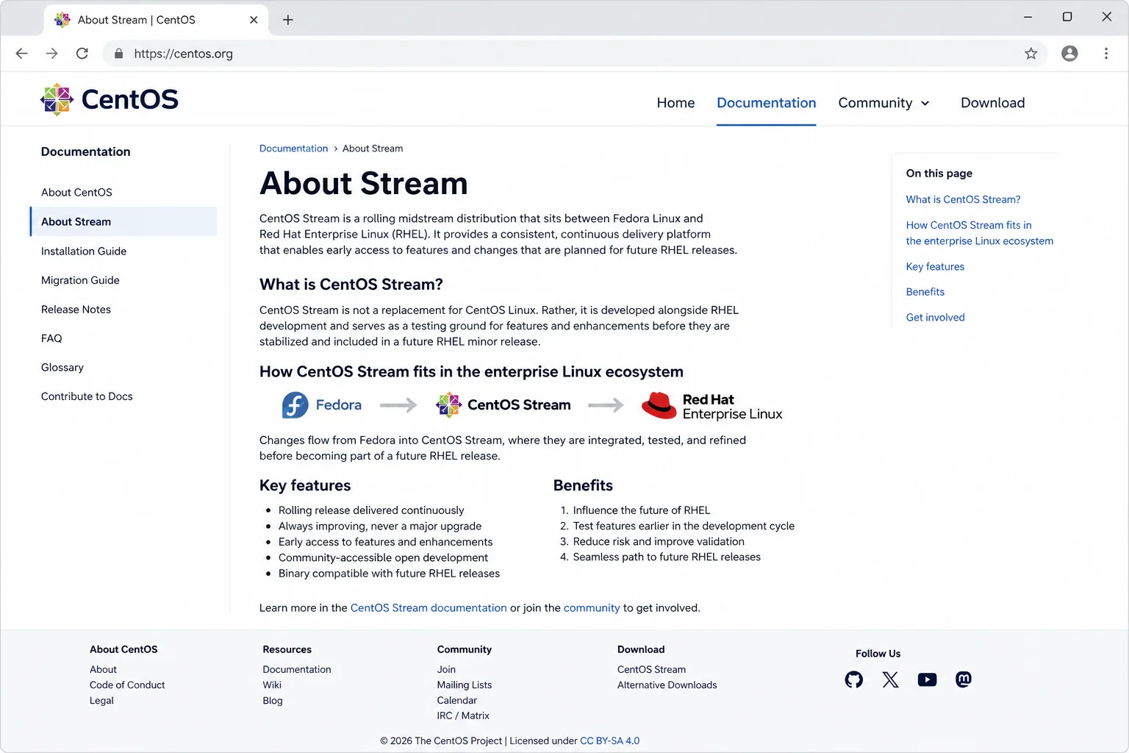Open the CC BY-SA 4.0 license link

coord(609,740)
